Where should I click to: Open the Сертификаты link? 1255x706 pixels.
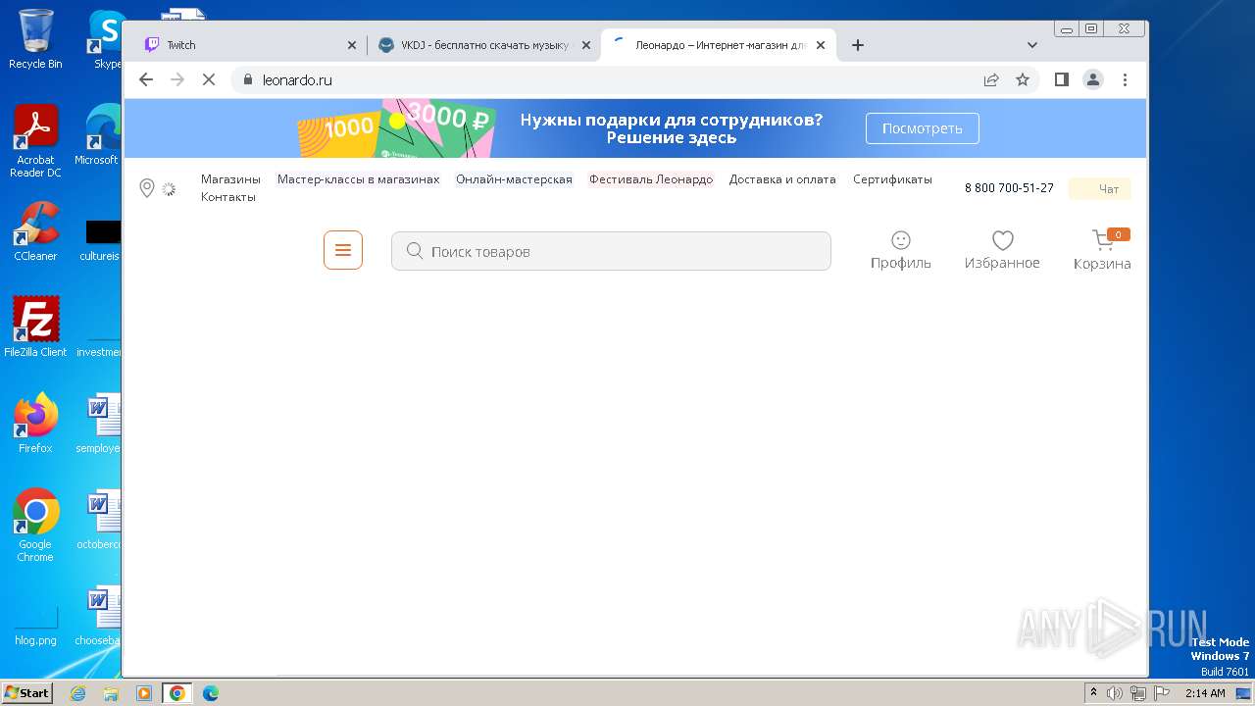[892, 179]
